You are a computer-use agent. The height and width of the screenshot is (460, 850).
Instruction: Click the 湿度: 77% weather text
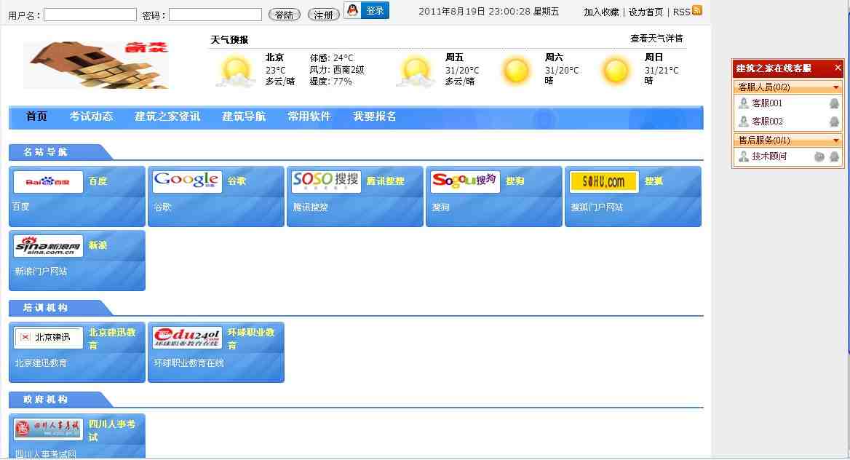coord(330,82)
